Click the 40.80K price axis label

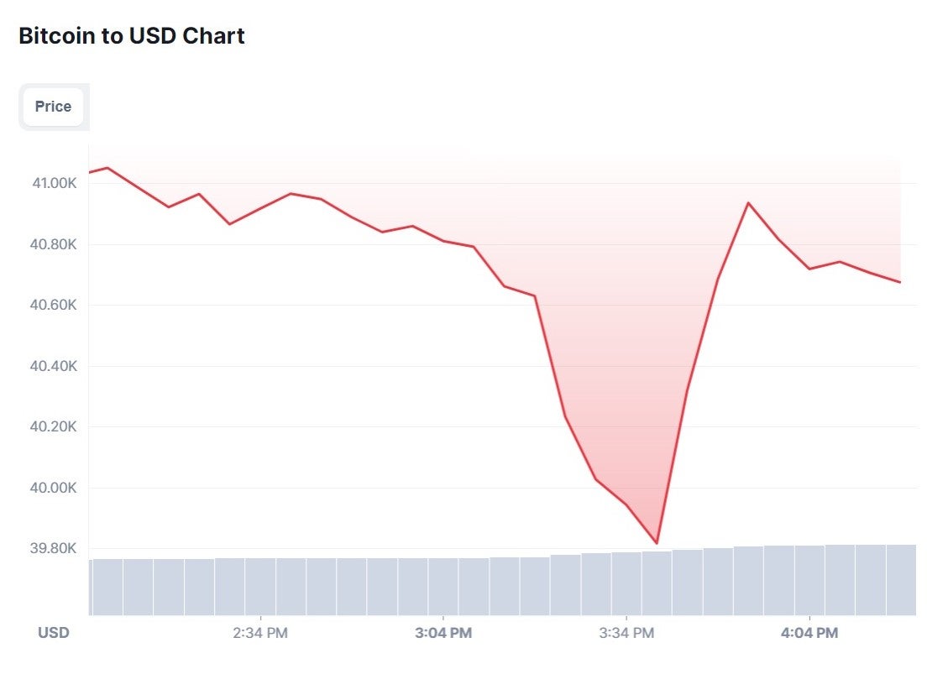(54, 244)
